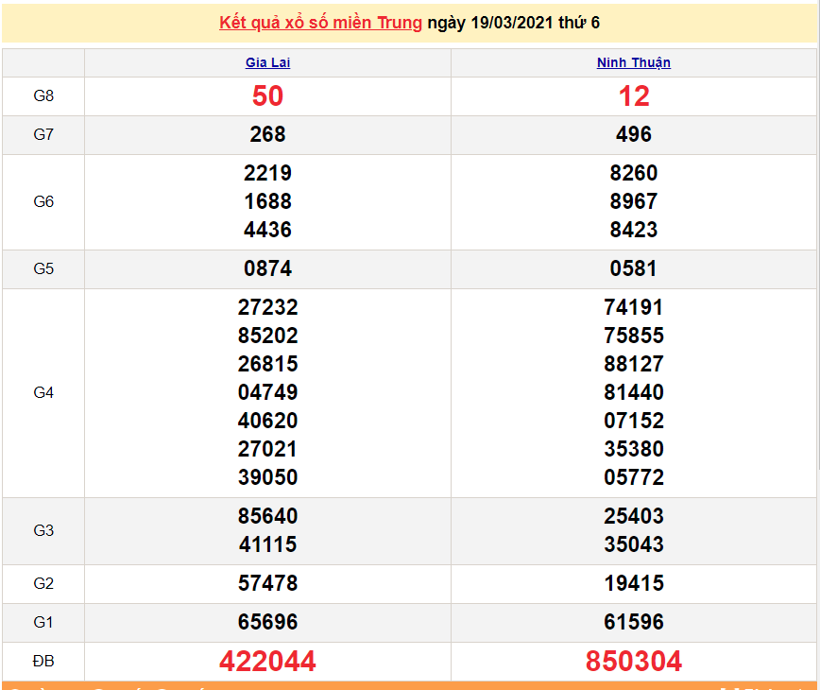This screenshot has height=690, width=820.
Task: Click the G7 result 268
Action: 267,135
